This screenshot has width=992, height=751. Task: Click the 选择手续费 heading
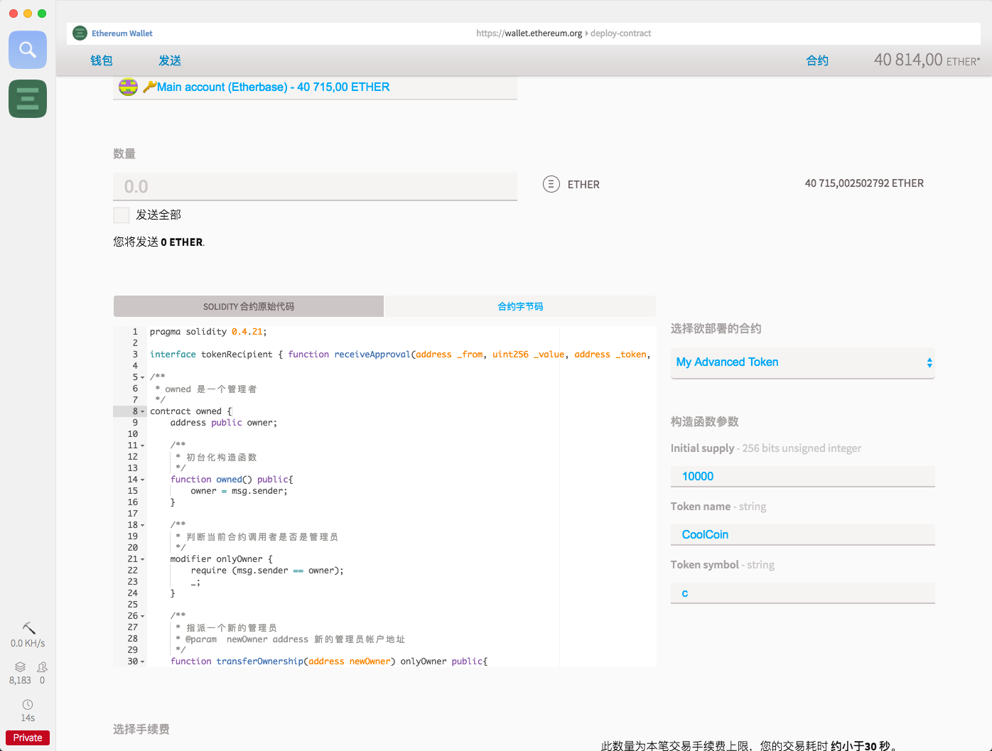pos(141,730)
